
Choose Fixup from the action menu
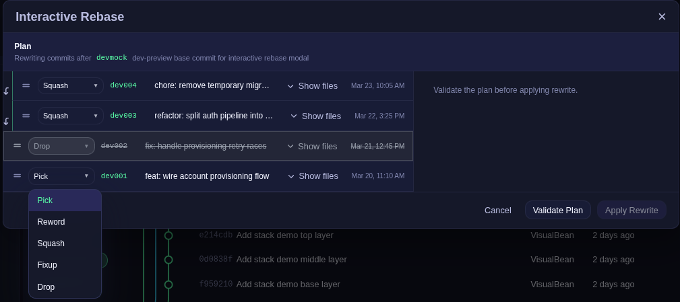point(65,265)
